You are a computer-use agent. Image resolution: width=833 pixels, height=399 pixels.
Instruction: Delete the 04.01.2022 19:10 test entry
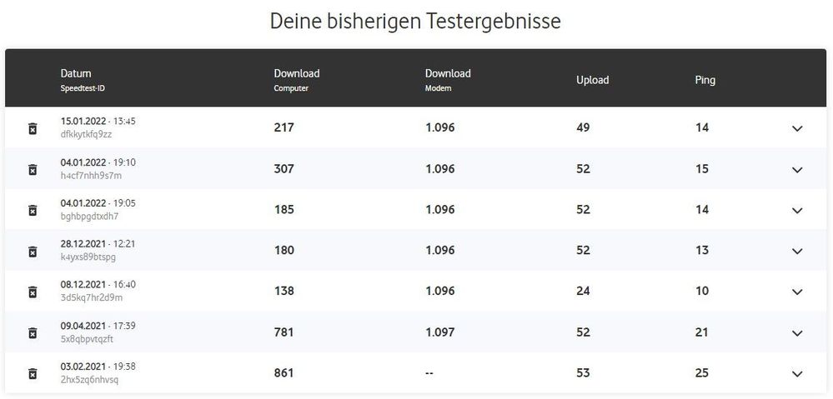(x=33, y=169)
